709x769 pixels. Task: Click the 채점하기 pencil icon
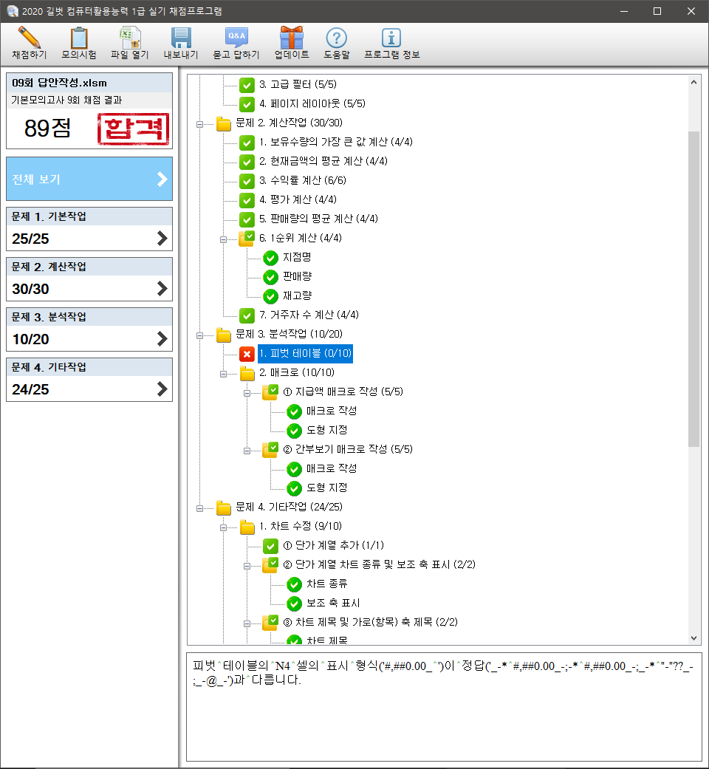click(29, 38)
